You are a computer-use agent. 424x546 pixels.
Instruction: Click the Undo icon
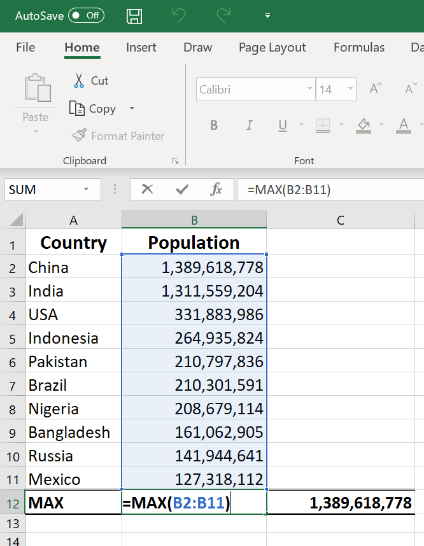coord(179,15)
